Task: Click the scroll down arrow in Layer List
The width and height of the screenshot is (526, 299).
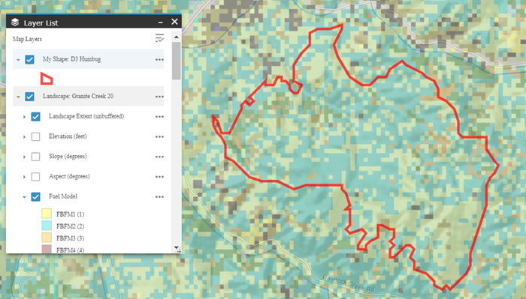Action: click(x=177, y=248)
